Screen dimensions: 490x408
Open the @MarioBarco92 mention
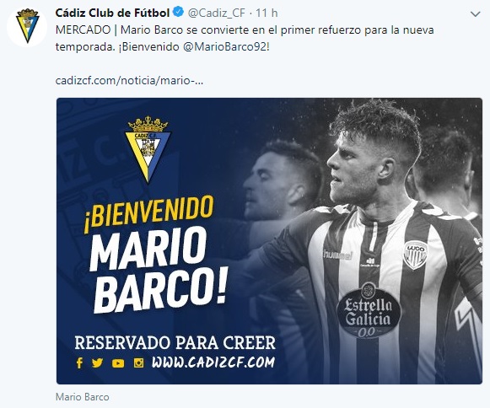pos(224,47)
